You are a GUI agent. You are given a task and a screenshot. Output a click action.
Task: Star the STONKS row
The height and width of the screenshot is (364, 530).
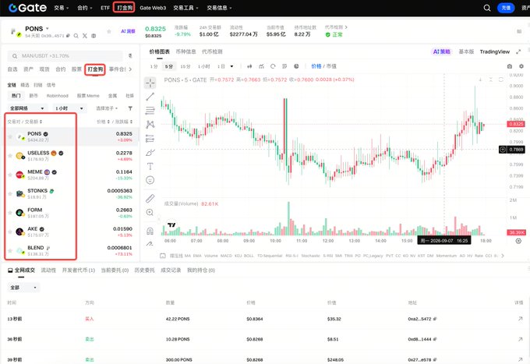(10, 193)
